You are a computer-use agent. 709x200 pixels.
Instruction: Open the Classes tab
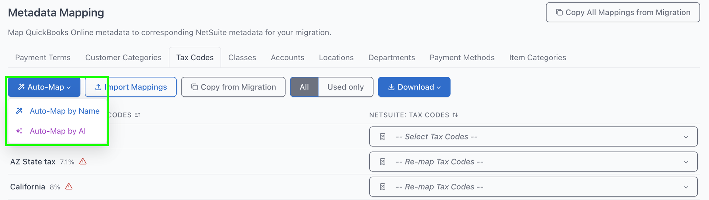click(242, 58)
